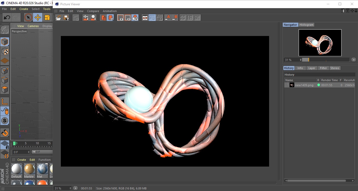Click the Save As disk icon
The height and width of the screenshot is (191, 358).
point(66,18)
